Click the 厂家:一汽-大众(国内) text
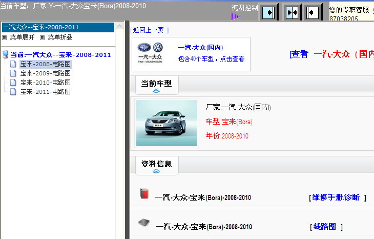Image resolution: width=374 pixels, height=239 pixels. tap(238, 107)
